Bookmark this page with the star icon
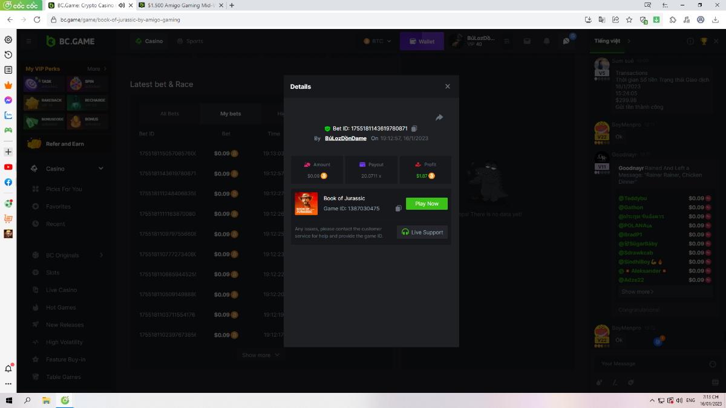 629,19
